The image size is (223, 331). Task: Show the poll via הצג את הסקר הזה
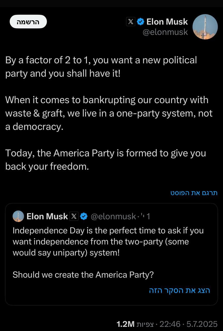[x=180, y=290]
